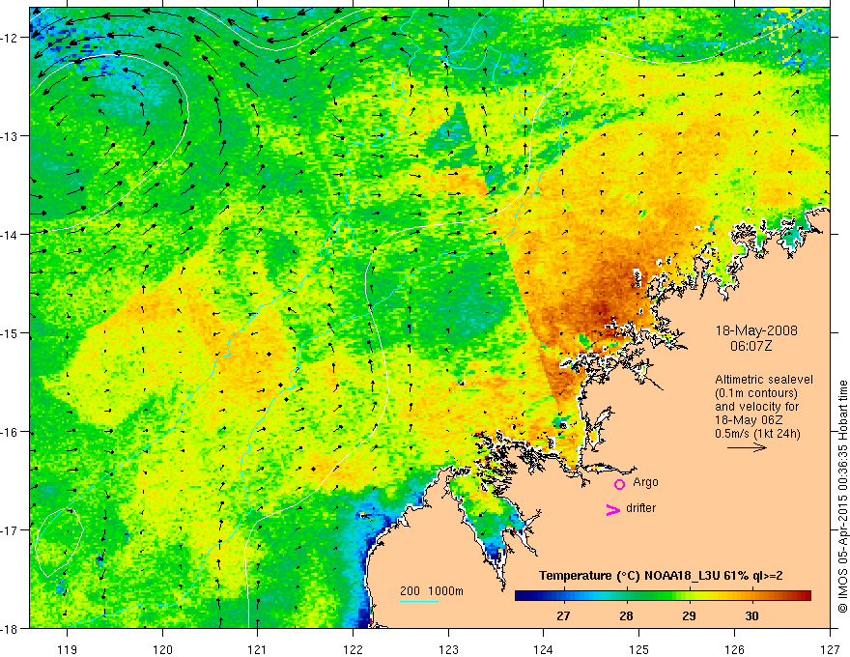
Task: Click the IMOS copyright timestamp text
Action: (842, 497)
